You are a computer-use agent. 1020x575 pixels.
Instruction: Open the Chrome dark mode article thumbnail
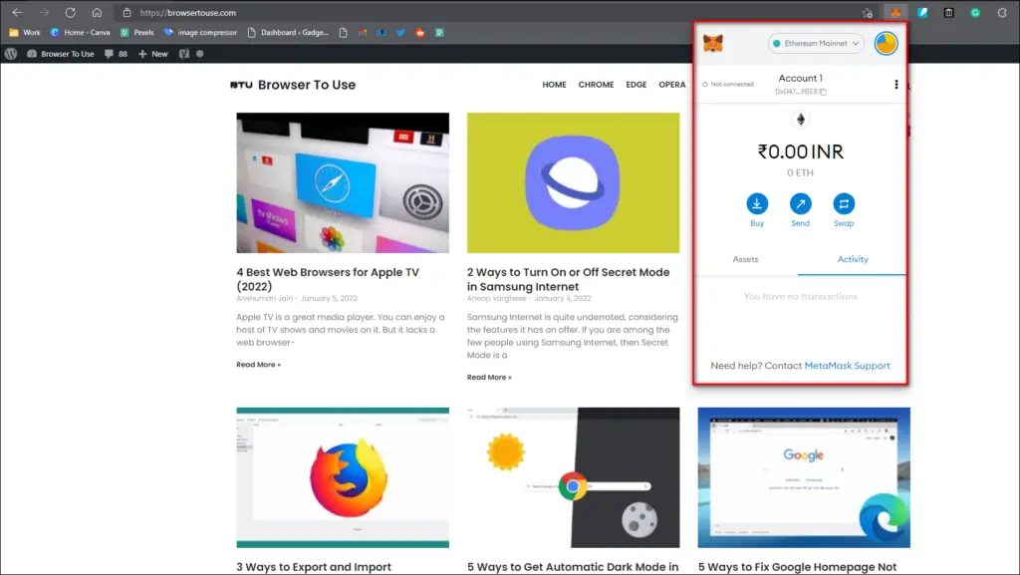(x=573, y=477)
